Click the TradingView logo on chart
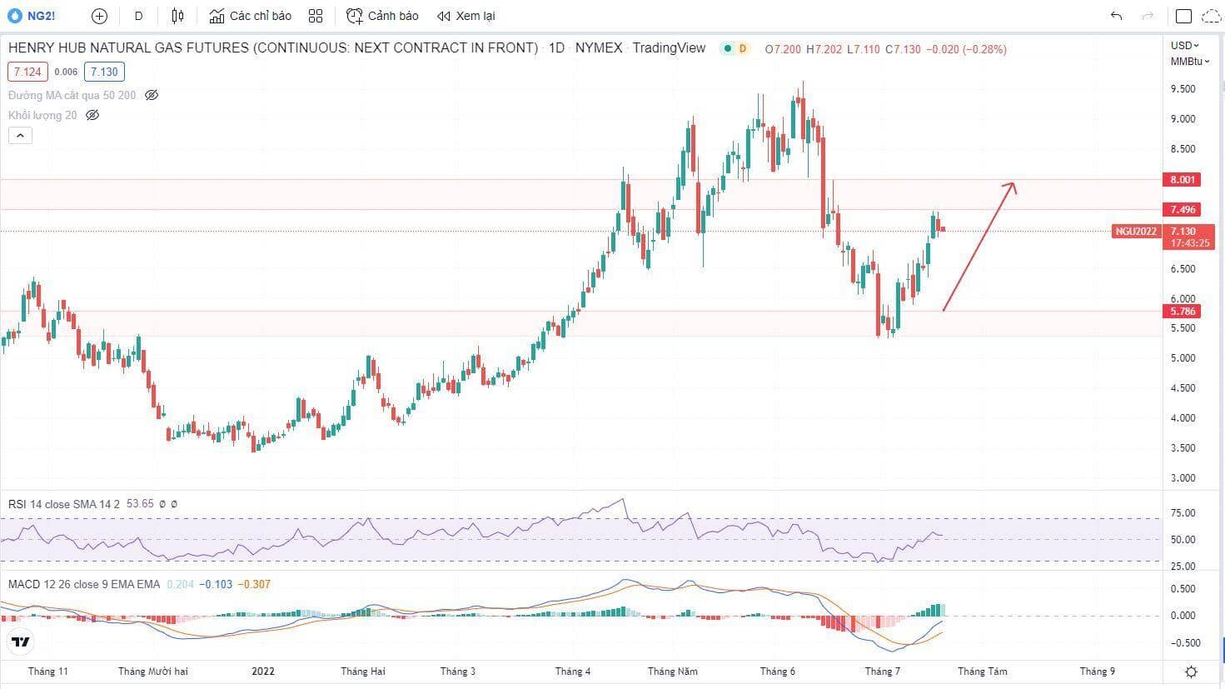Screen dimensions: 1225x689 (21, 642)
